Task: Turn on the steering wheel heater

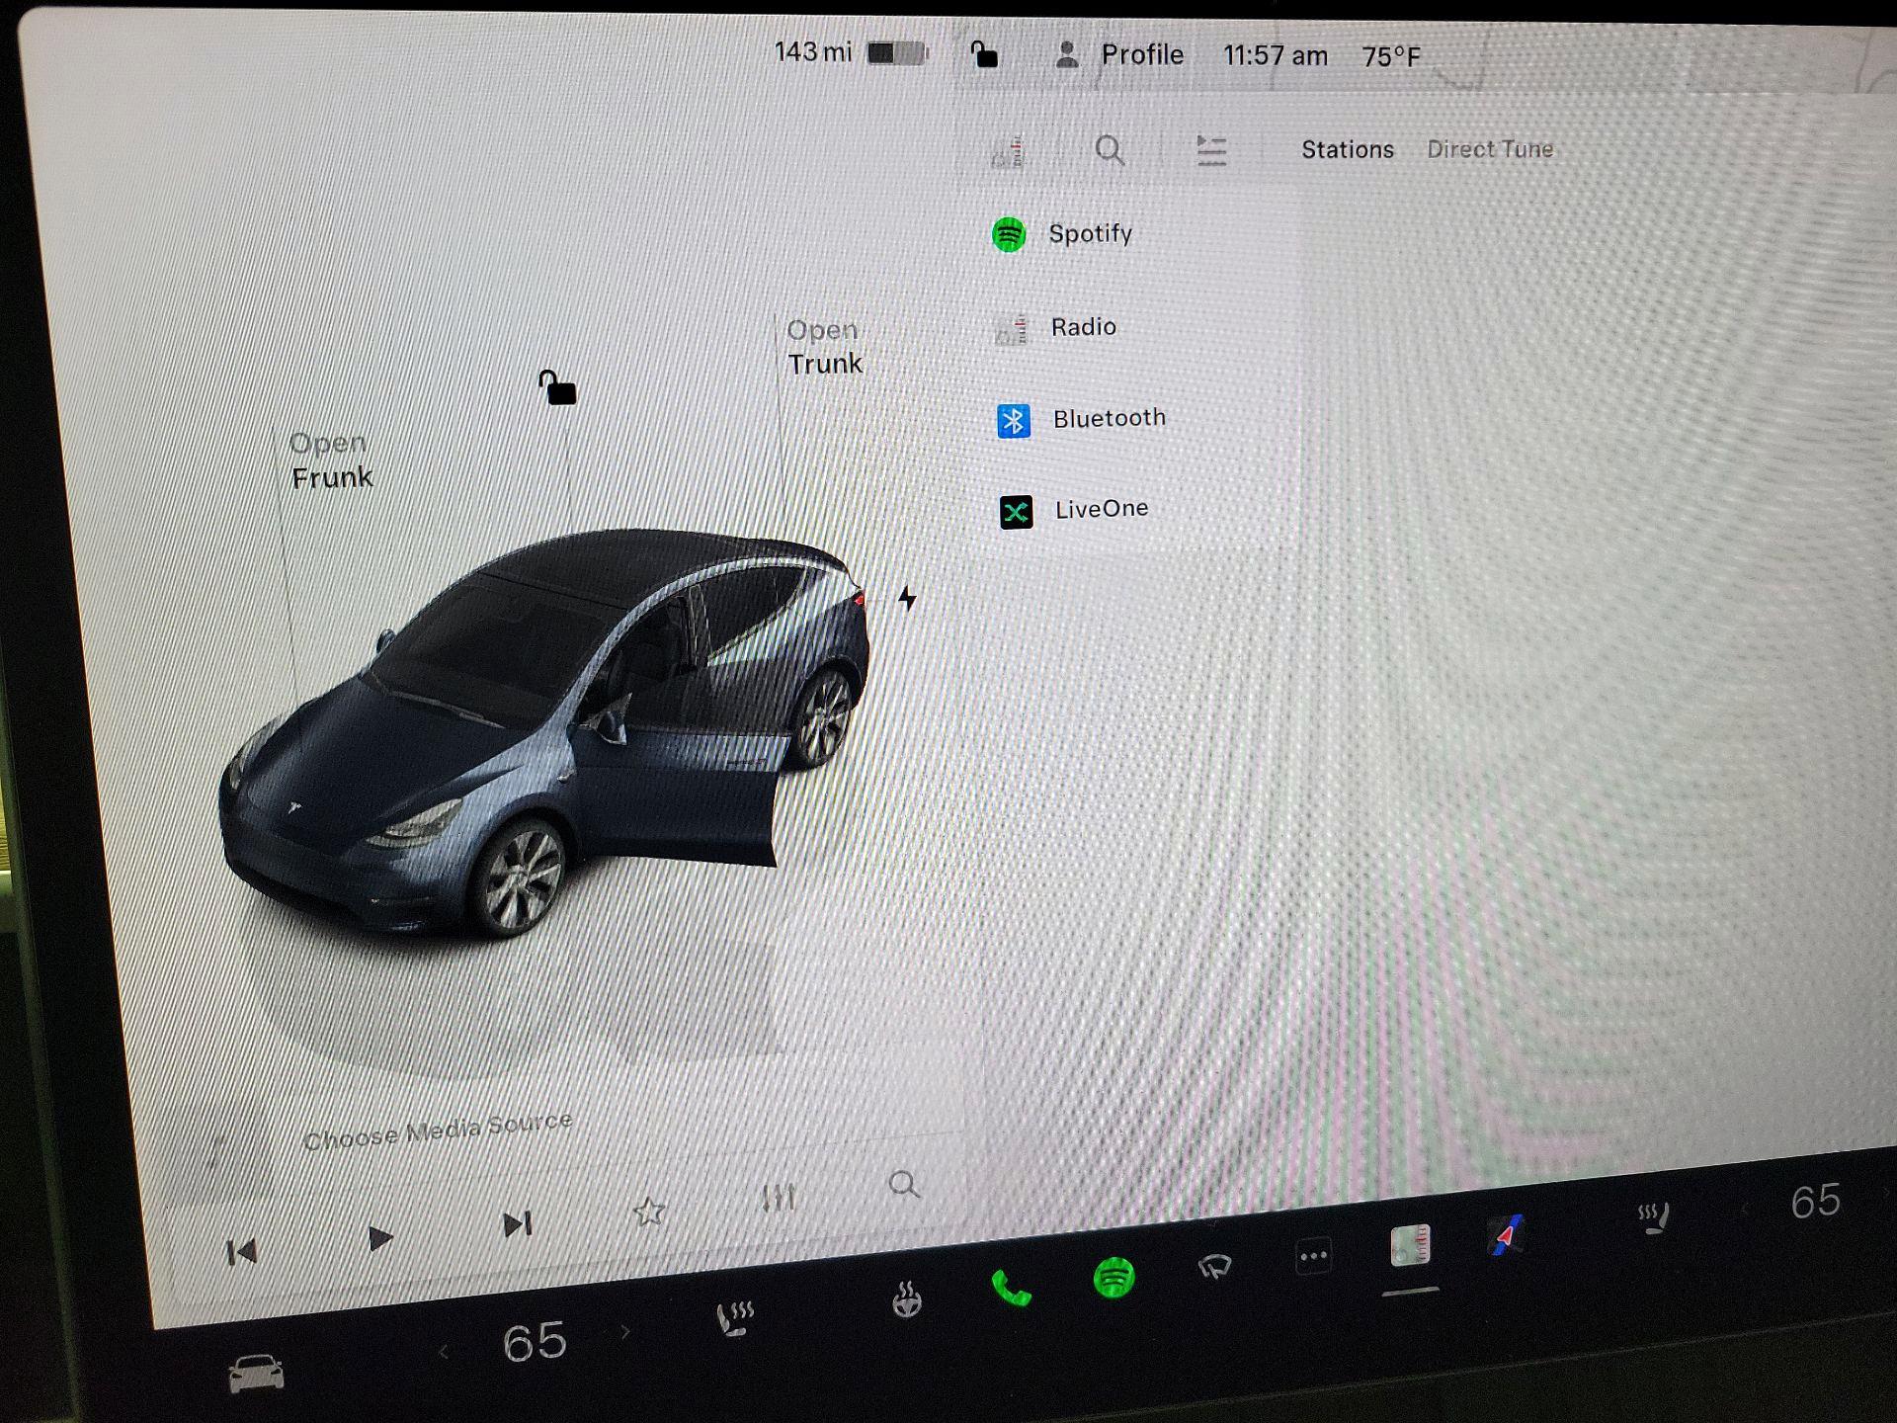Action: click(907, 1298)
